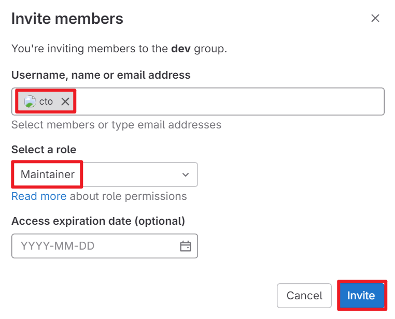Click the Invite button

(x=361, y=296)
